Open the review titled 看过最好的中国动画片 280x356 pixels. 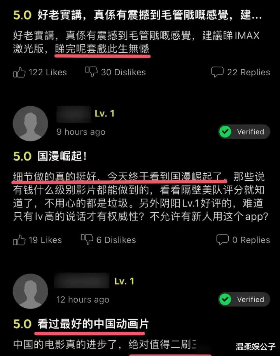coord(93,324)
